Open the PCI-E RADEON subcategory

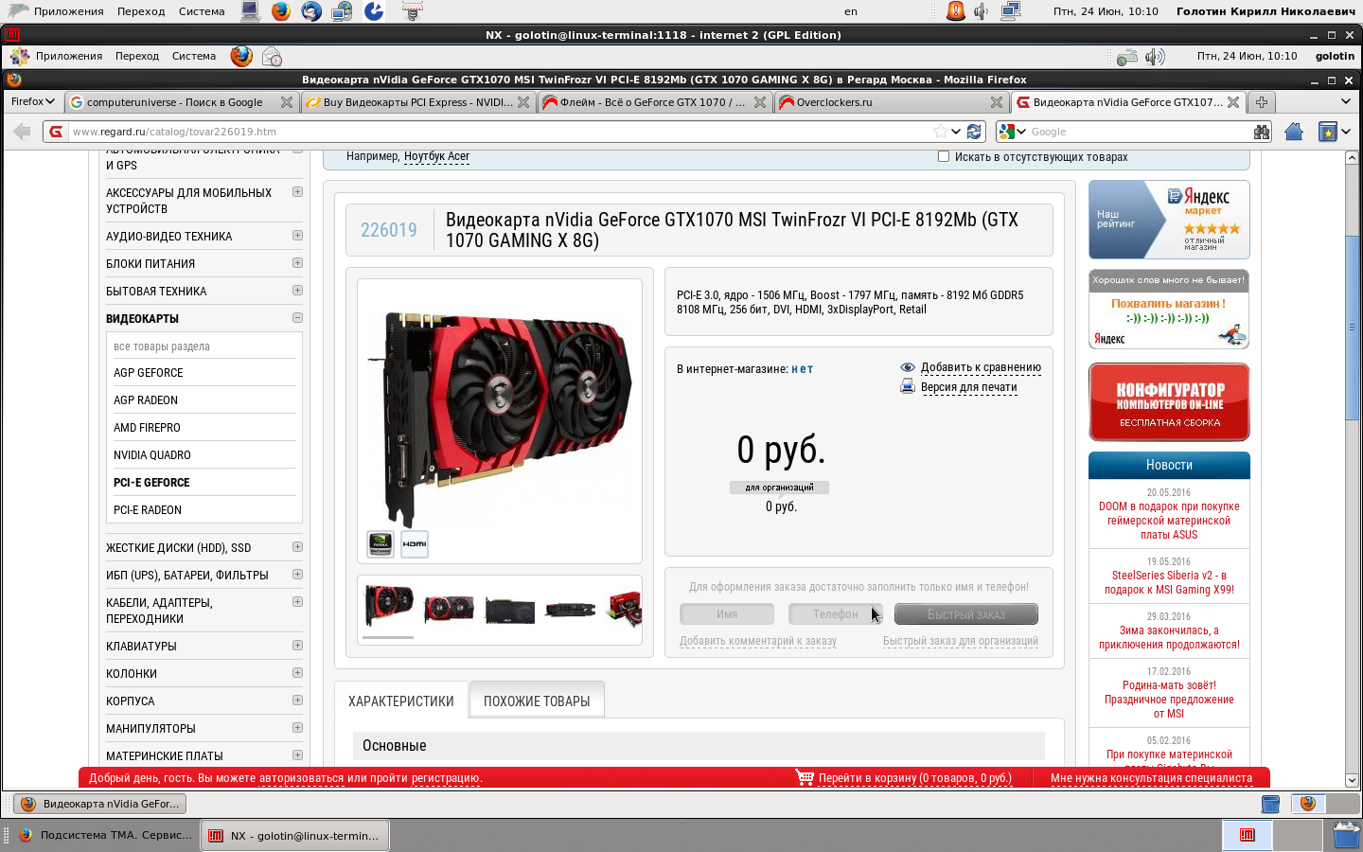click(148, 510)
